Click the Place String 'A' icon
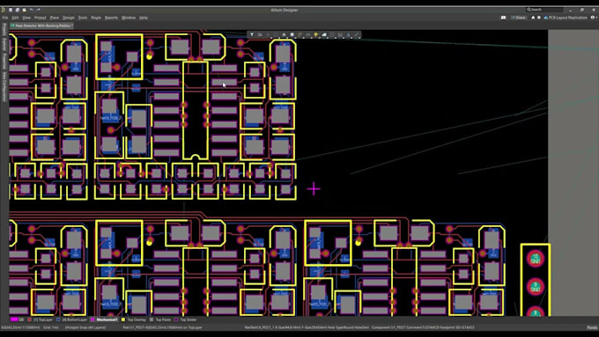 [348, 34]
